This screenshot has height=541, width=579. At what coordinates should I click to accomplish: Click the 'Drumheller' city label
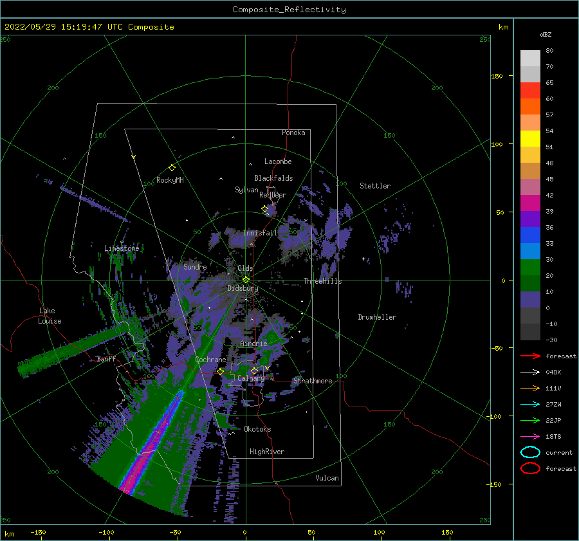[377, 317]
